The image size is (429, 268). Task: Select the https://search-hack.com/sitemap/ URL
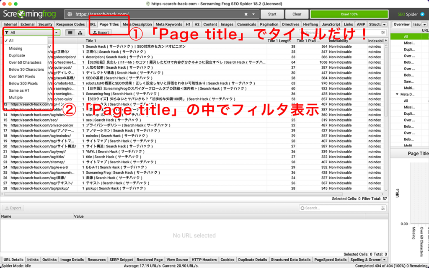point(38,162)
